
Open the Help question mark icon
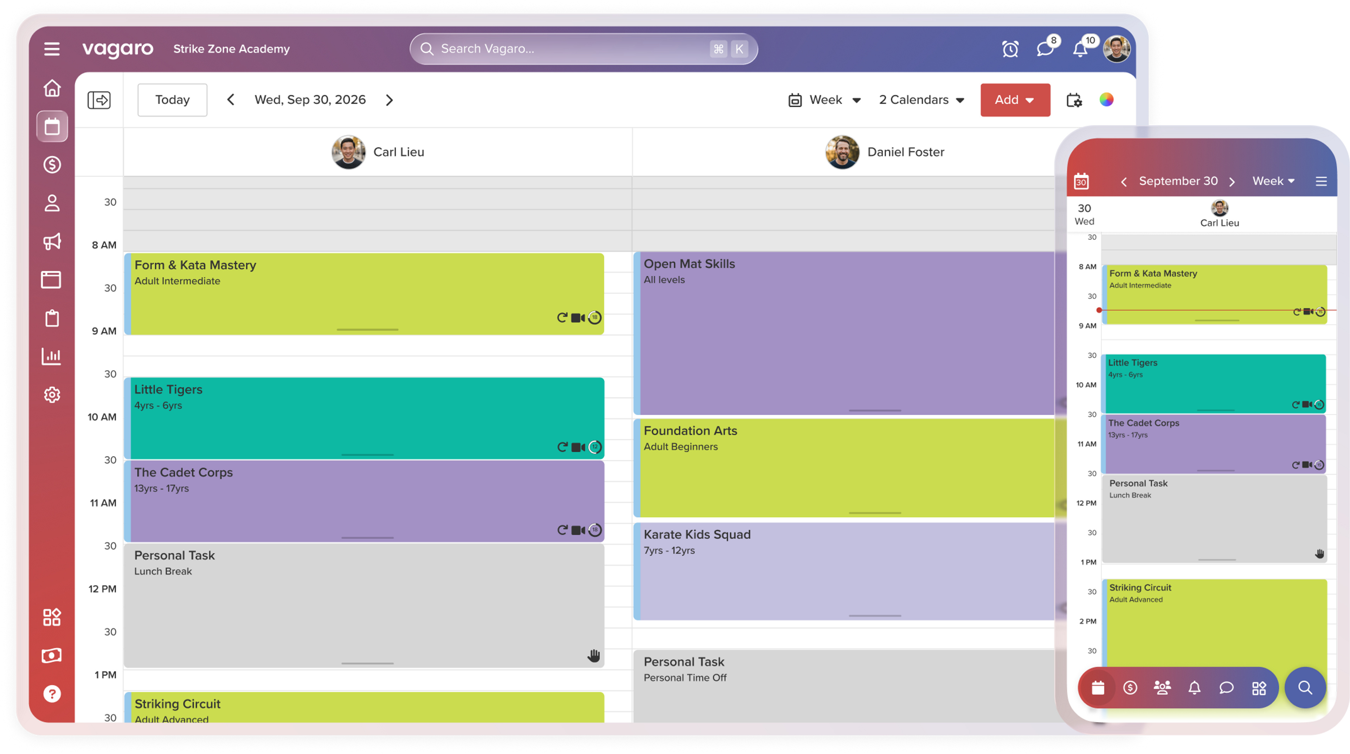pyautogui.click(x=52, y=694)
